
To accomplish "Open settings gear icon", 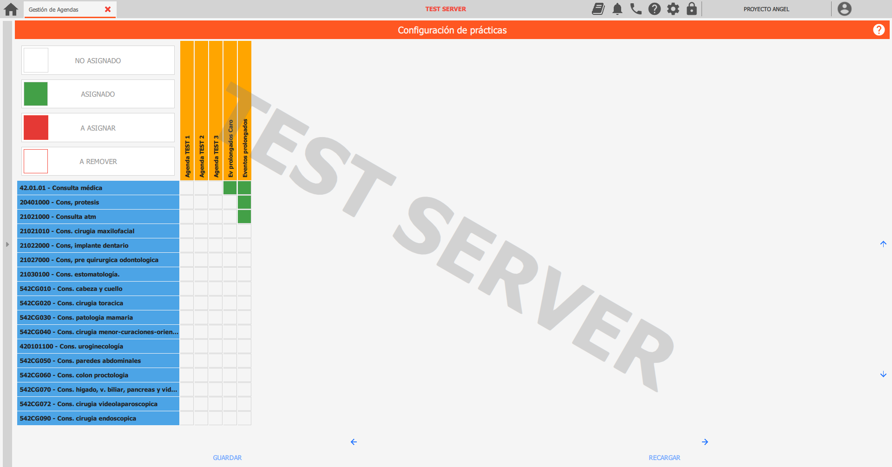I will (673, 9).
